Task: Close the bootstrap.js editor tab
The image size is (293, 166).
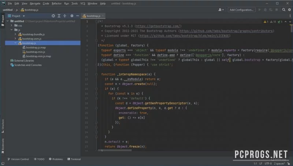Action: tap(103, 16)
